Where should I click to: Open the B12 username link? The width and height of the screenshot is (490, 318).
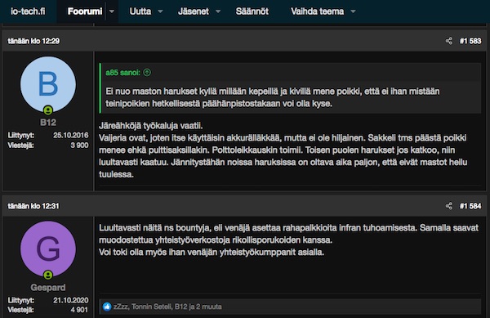click(x=48, y=123)
